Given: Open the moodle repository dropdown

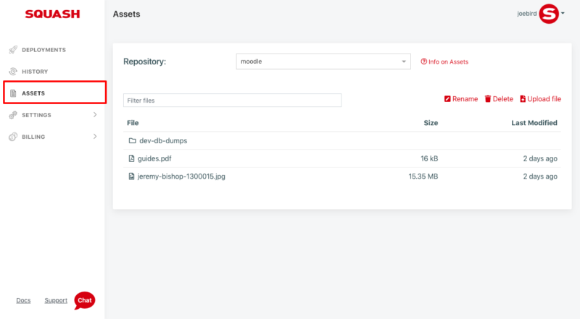Looking at the screenshot, I should (323, 61).
